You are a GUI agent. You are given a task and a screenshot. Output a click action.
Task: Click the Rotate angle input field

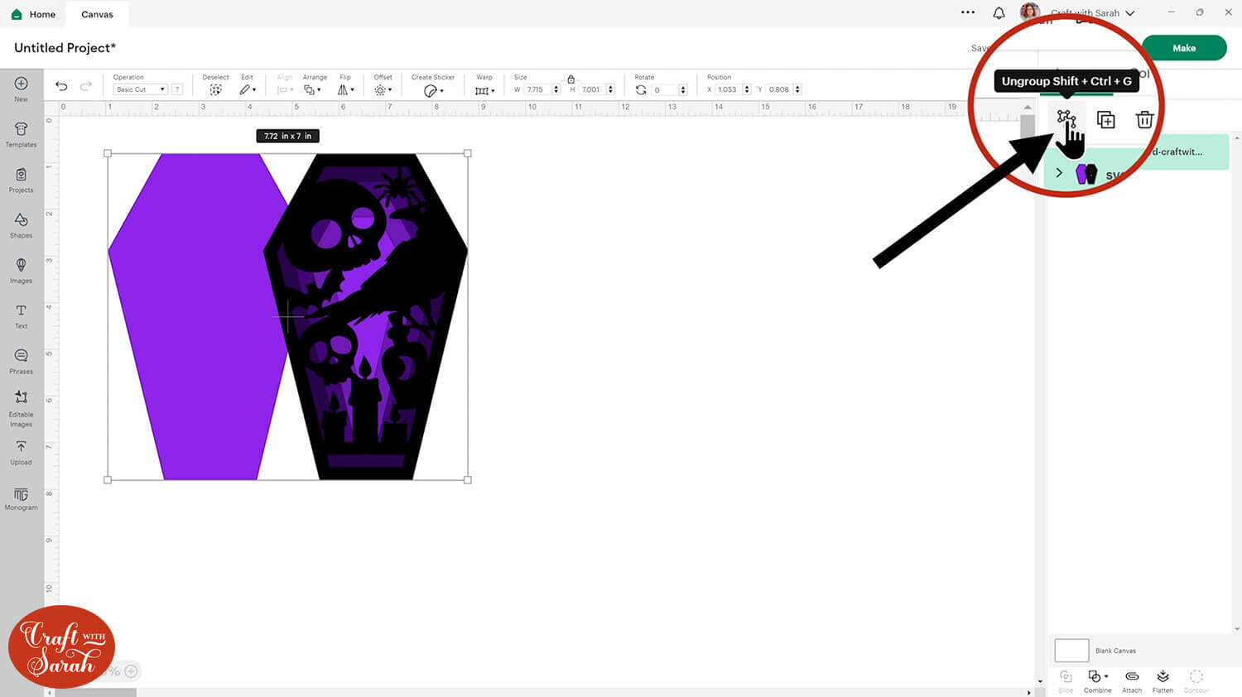coord(664,89)
